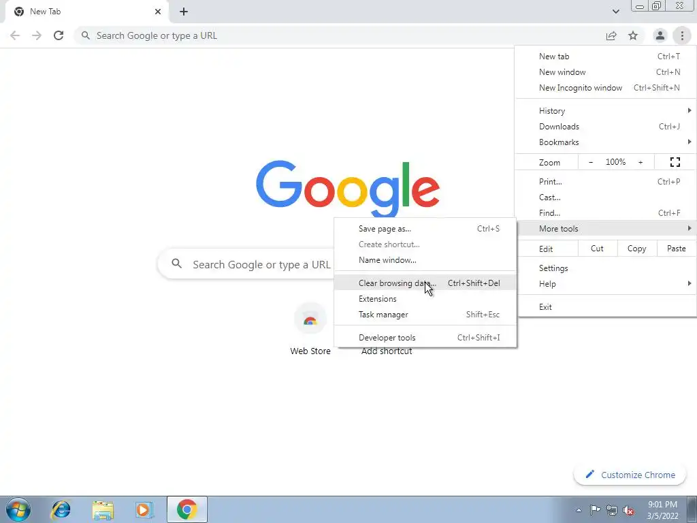
Task: Show hidden tray icons arrow
Action: click(579, 510)
